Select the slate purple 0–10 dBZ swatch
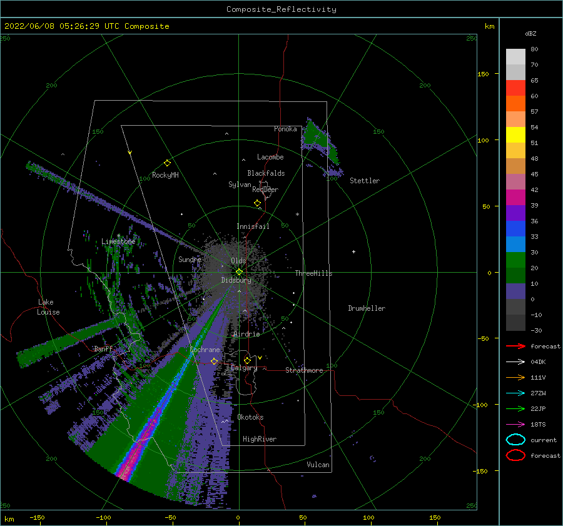 pos(515,291)
